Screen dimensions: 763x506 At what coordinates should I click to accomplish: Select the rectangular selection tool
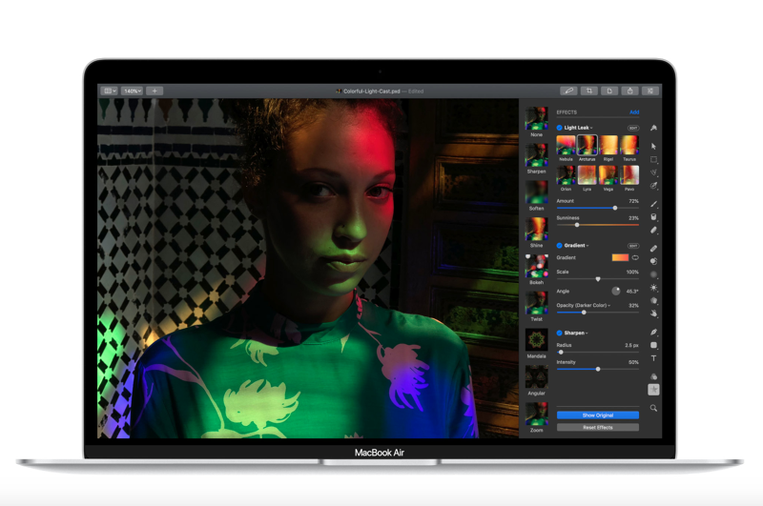point(653,160)
